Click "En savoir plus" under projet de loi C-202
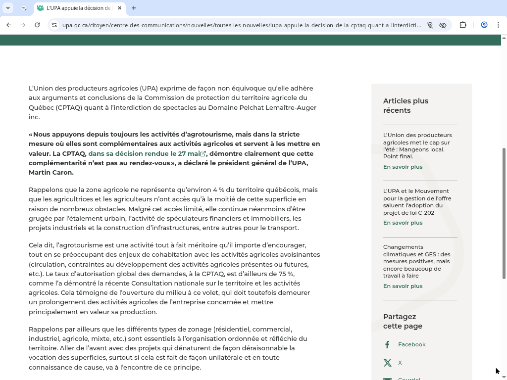The image size is (507, 380). pyautogui.click(x=403, y=223)
